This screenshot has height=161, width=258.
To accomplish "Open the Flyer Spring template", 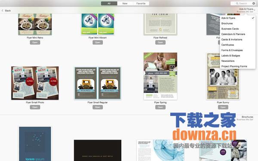I will (x=160, y=107).
